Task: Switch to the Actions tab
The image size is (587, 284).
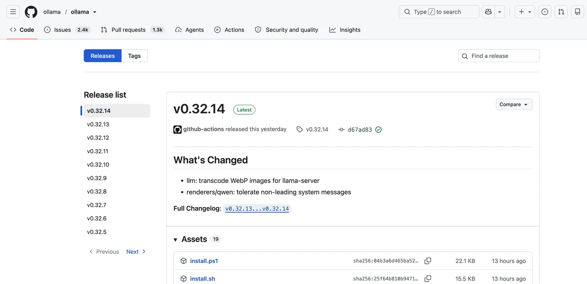Action: click(229, 30)
